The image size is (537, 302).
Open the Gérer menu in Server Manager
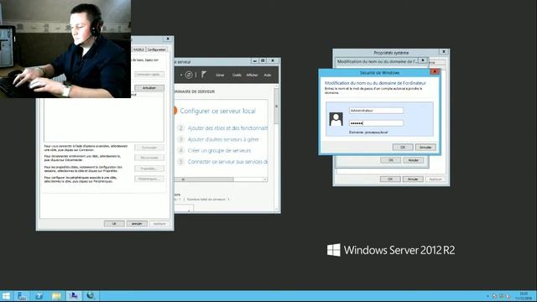coord(220,75)
